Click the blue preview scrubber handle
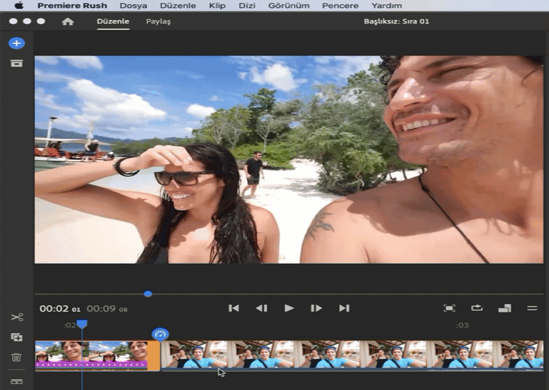Screen dimensions: 549x390 (148, 294)
